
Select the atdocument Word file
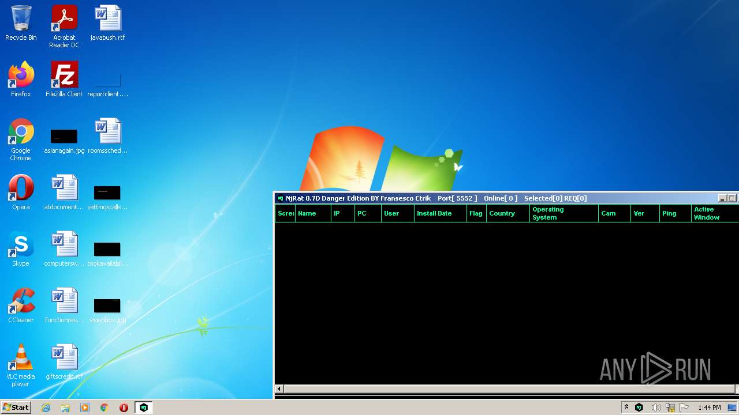click(64, 193)
